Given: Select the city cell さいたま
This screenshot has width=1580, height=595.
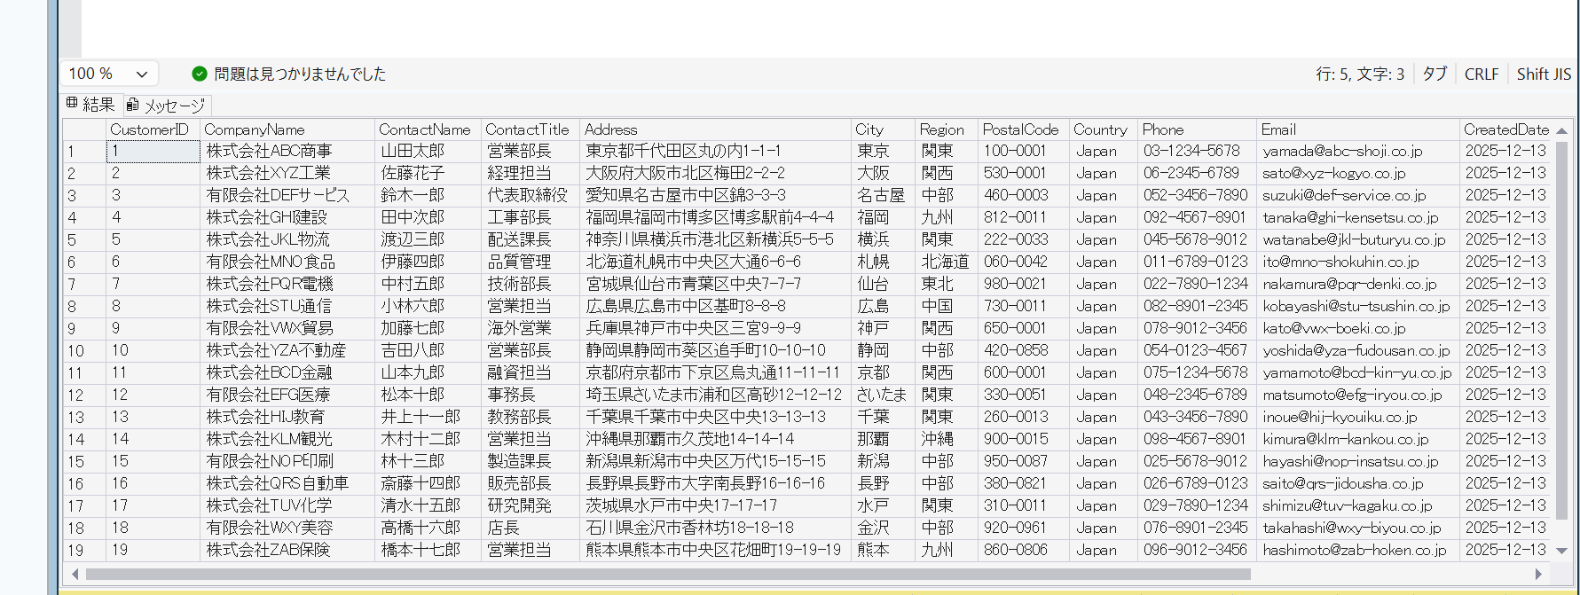Looking at the screenshot, I should click(x=883, y=395).
